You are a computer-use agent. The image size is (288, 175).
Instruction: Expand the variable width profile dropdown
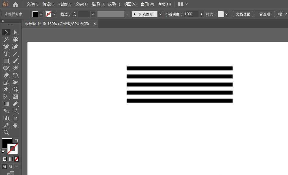127,14
